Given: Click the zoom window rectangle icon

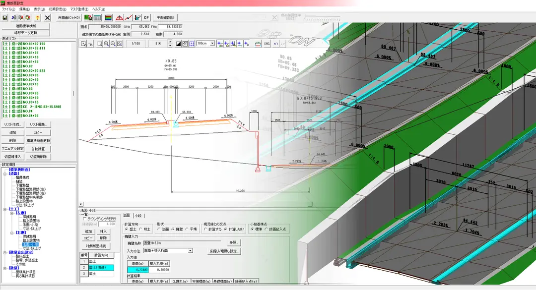Looking at the screenshot, I should pyautogui.click(x=100, y=44).
